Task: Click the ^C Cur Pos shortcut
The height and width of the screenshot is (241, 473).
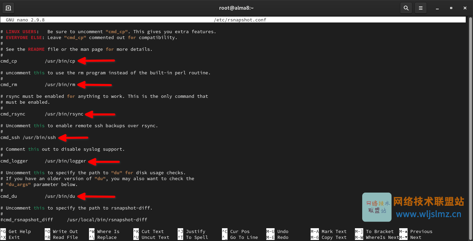Action: pyautogui.click(x=236, y=232)
